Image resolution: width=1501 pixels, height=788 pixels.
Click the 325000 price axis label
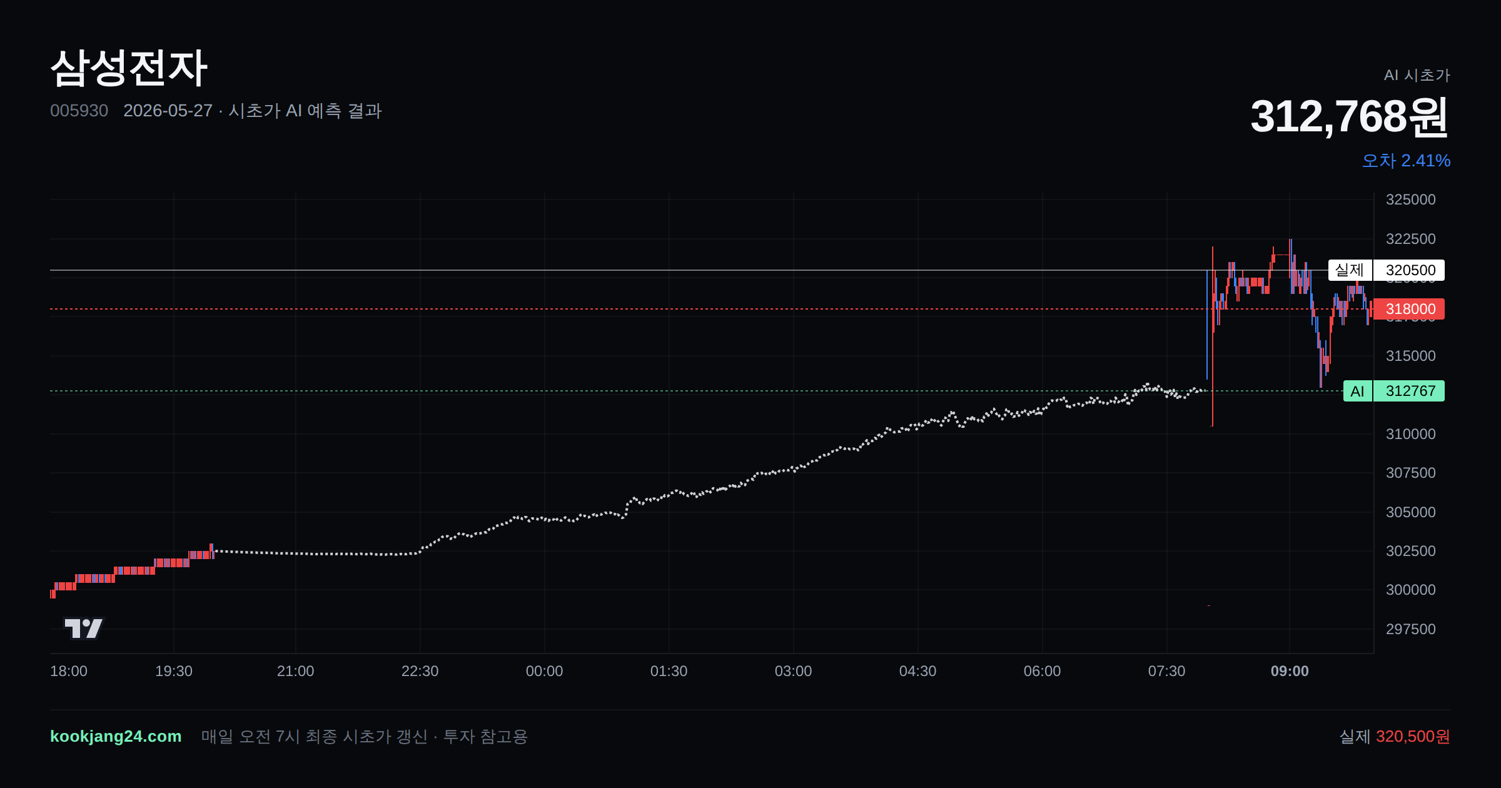click(1410, 200)
